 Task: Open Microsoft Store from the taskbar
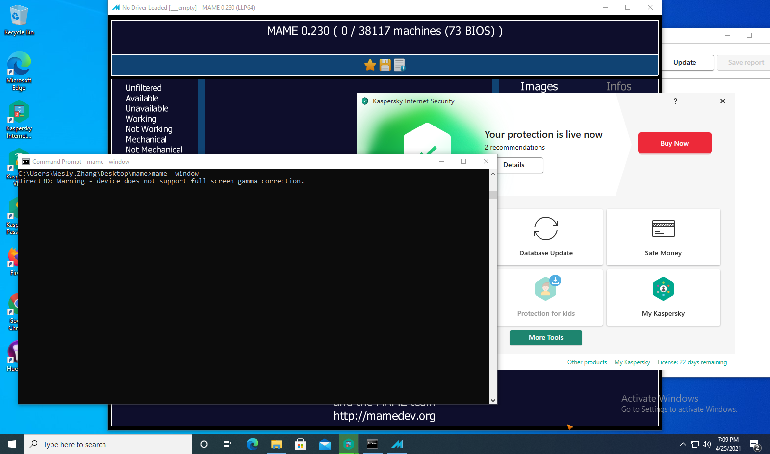[300, 444]
